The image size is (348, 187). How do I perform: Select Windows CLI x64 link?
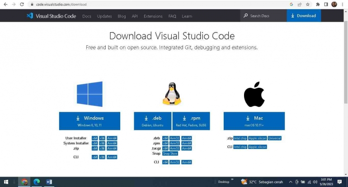(95, 157)
